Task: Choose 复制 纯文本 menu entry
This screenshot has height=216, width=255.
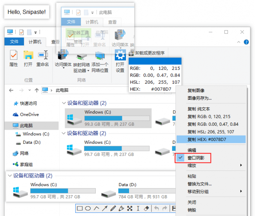Action: (x=211, y=109)
